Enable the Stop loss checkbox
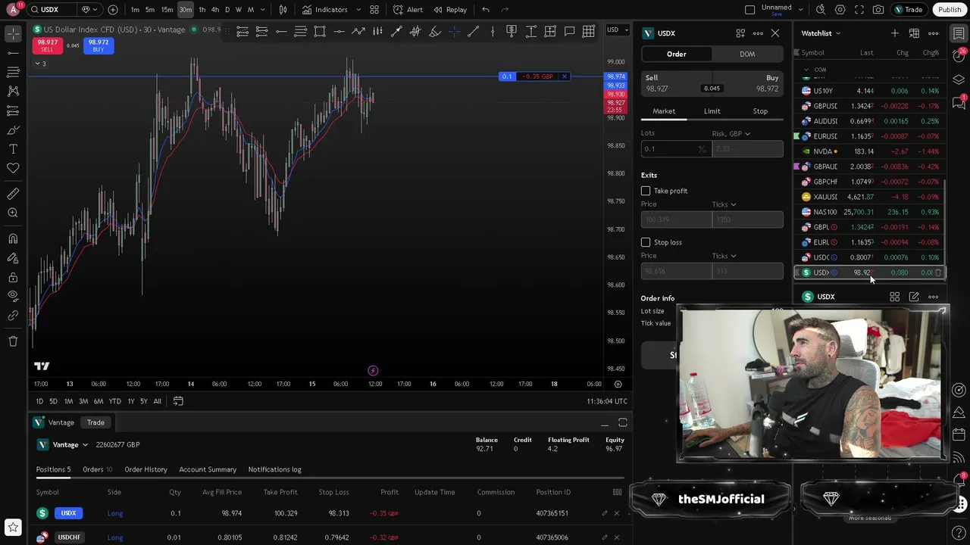The width and height of the screenshot is (970, 545). (x=646, y=242)
